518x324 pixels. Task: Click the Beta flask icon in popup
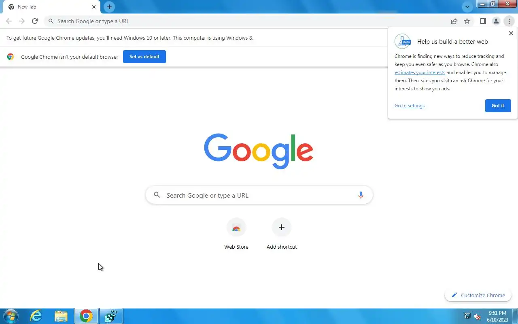coord(403,41)
